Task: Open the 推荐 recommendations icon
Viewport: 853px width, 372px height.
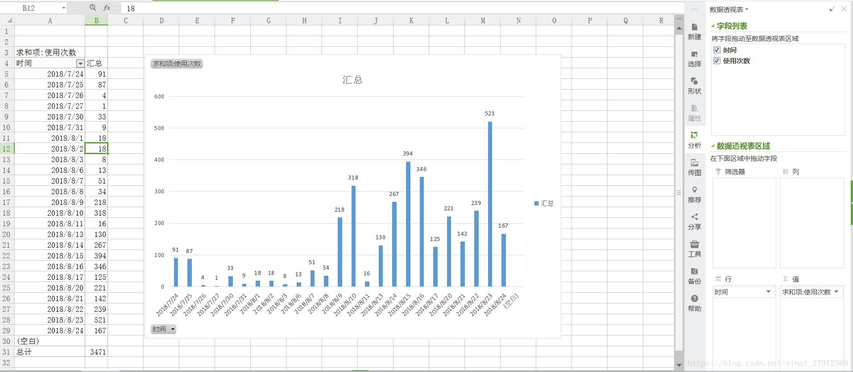Action: point(694,194)
